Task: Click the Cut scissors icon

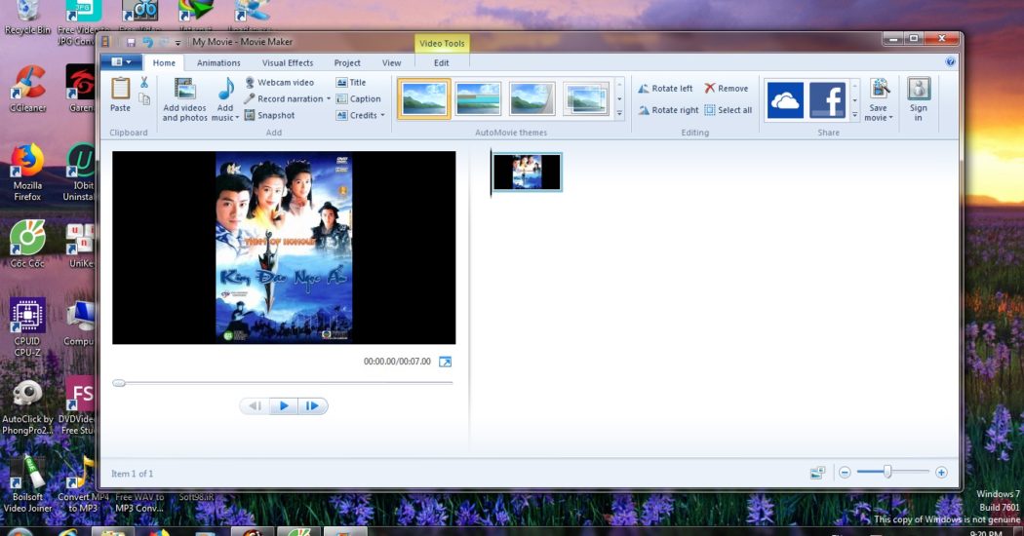Action: click(144, 82)
